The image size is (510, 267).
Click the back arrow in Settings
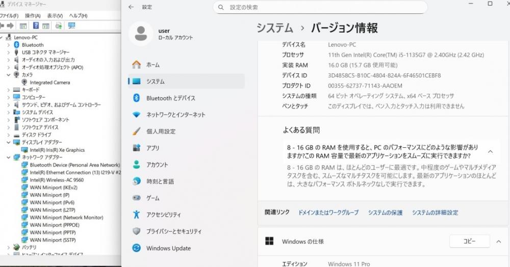tap(131, 7)
